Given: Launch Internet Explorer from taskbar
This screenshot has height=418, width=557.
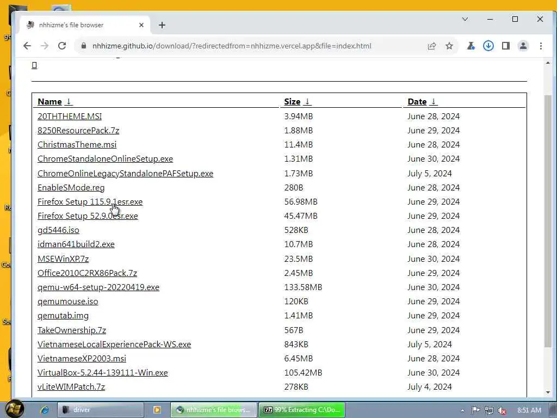Looking at the screenshot, I should (x=45, y=410).
